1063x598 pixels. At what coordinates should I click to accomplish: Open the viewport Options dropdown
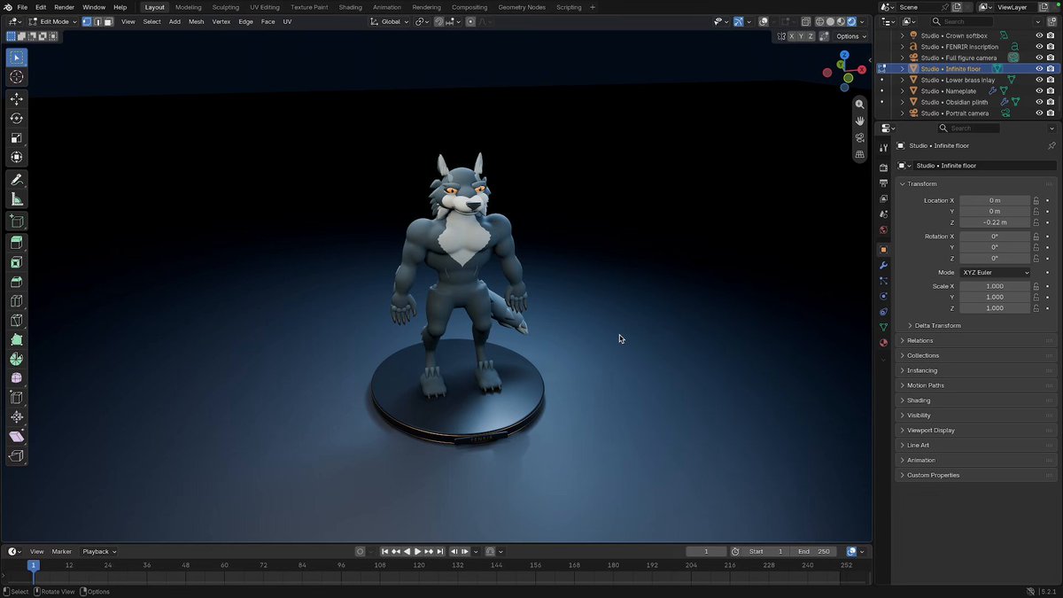point(850,36)
